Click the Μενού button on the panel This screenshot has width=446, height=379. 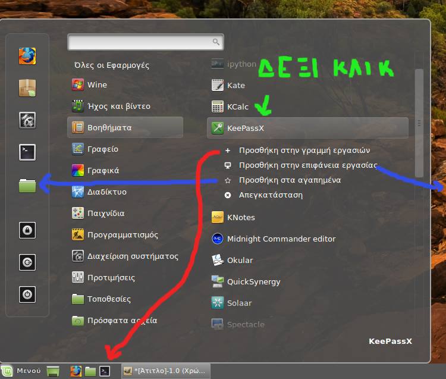(21, 371)
